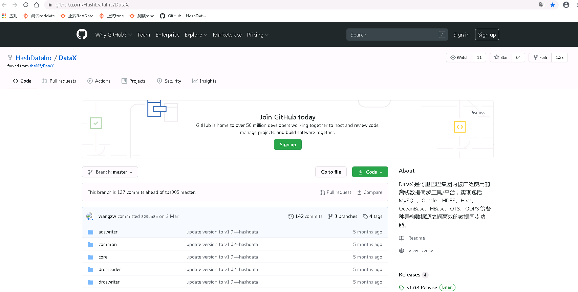This screenshot has width=578, height=292.
Task: Expand the Pricing dropdown menu
Action: pyautogui.click(x=258, y=35)
